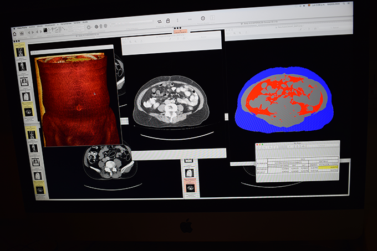The height and width of the screenshot is (251, 377).
Task: Click the search field in the table window
Action: [x=323, y=146]
